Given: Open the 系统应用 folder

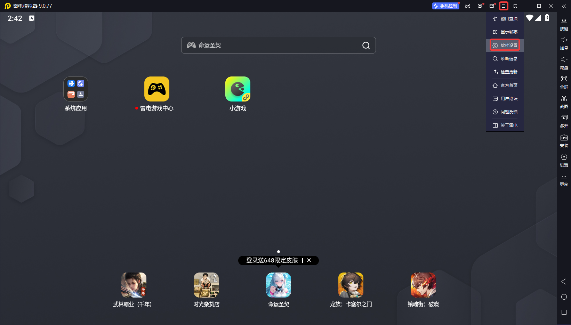Looking at the screenshot, I should click(76, 89).
